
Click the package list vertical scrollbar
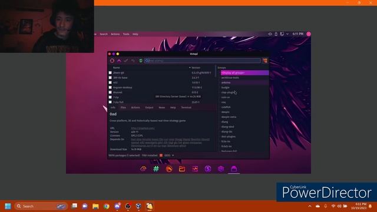pyautogui.click(x=216, y=72)
